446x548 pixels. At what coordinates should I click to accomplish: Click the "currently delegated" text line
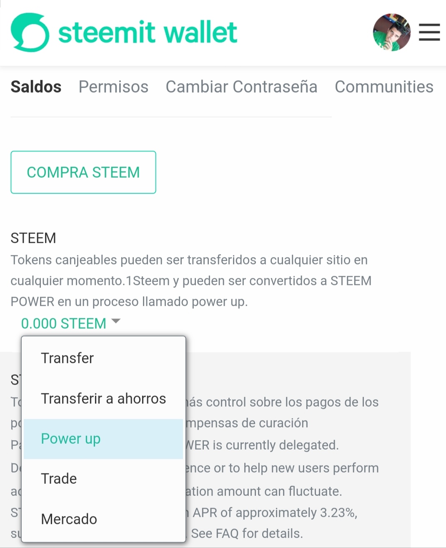click(262, 445)
